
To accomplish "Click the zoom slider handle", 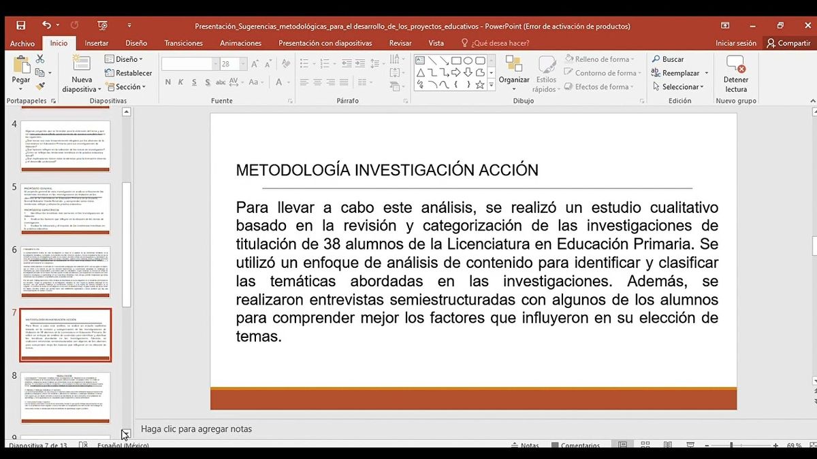I will pyautogui.click(x=732, y=445).
